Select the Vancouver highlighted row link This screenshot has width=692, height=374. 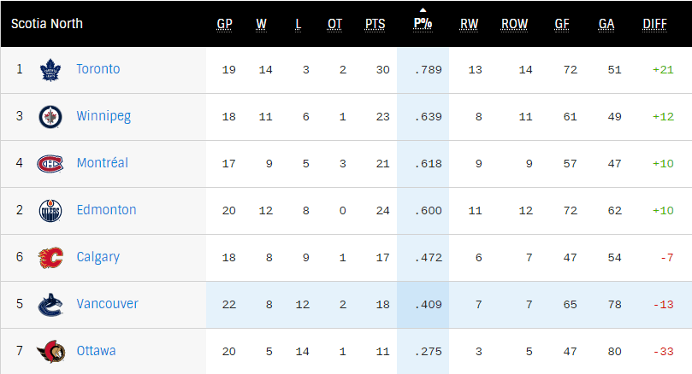click(107, 304)
